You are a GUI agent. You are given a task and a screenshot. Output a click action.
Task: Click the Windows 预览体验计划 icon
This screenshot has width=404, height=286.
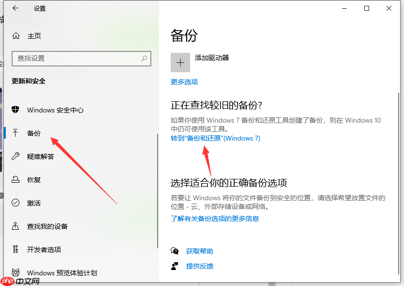point(16,272)
